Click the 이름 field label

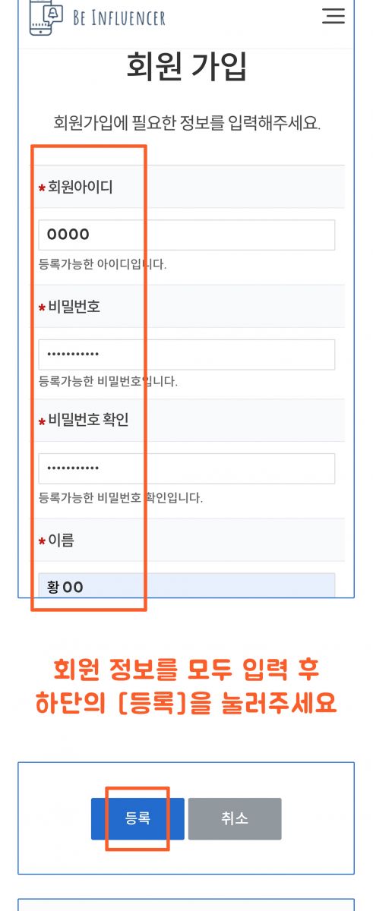pyautogui.click(x=61, y=541)
